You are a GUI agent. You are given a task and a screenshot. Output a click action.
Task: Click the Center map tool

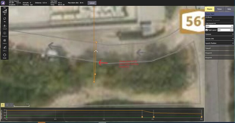coord(5,56)
